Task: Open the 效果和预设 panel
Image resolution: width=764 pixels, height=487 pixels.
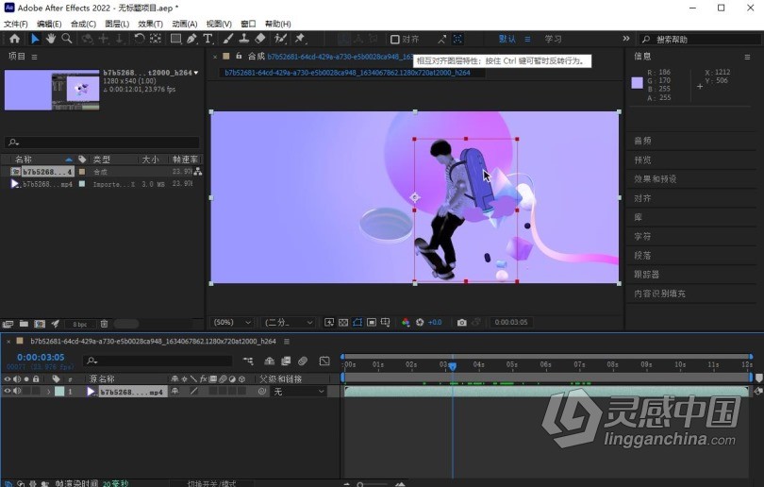Action: [655, 179]
